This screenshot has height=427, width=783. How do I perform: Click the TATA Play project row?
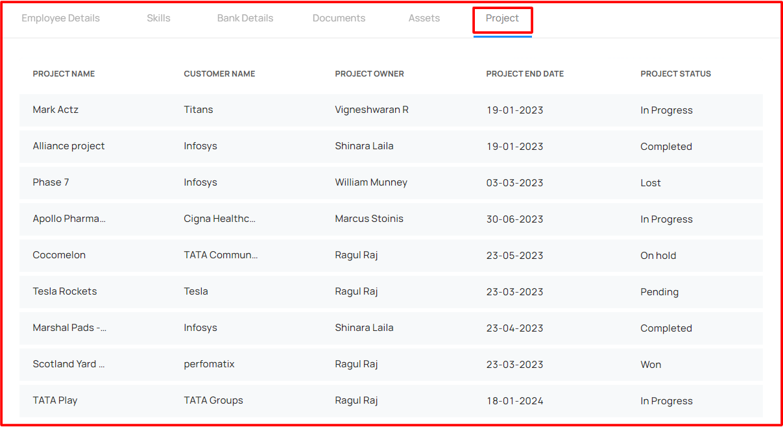click(x=391, y=400)
